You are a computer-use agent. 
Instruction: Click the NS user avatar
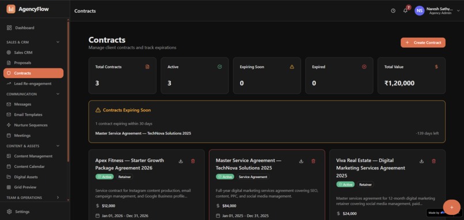(x=419, y=11)
